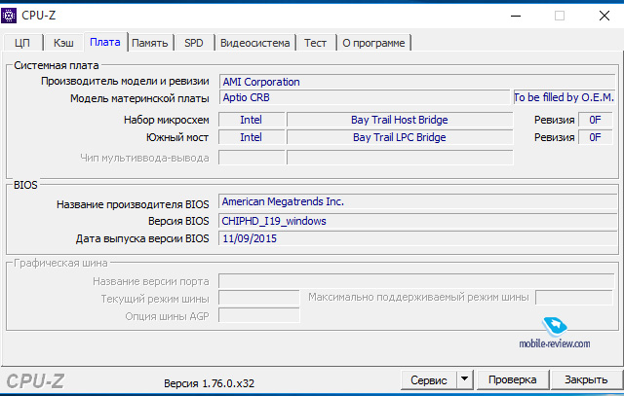624x396 pixels.
Task: Click the Версия 1.76.0.x32 text
Action: coord(210,383)
